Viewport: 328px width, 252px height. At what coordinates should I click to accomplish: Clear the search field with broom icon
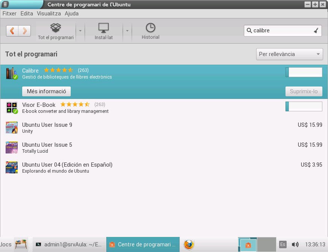coord(316,31)
